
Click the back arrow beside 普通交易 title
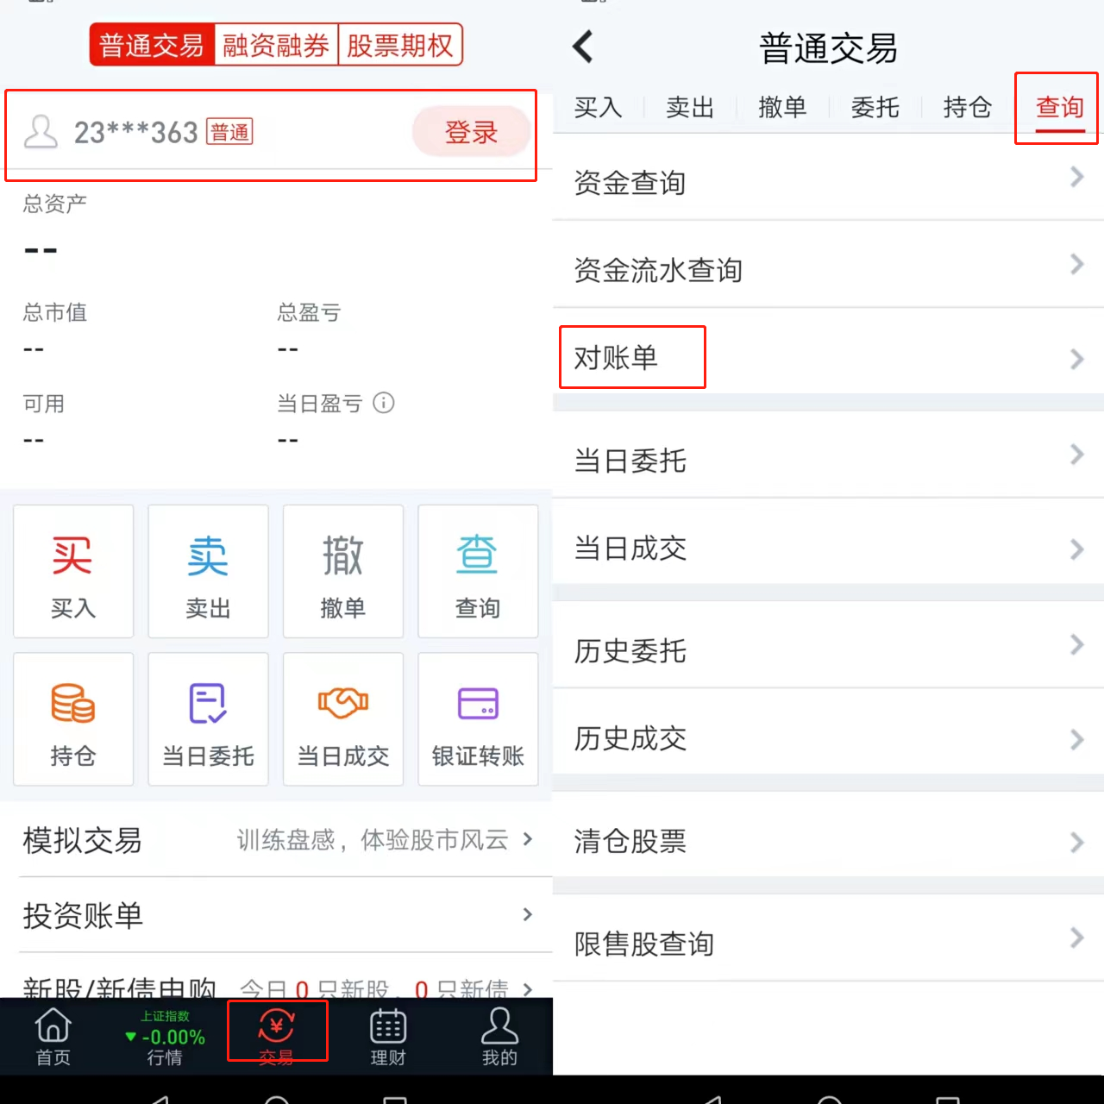click(x=584, y=47)
